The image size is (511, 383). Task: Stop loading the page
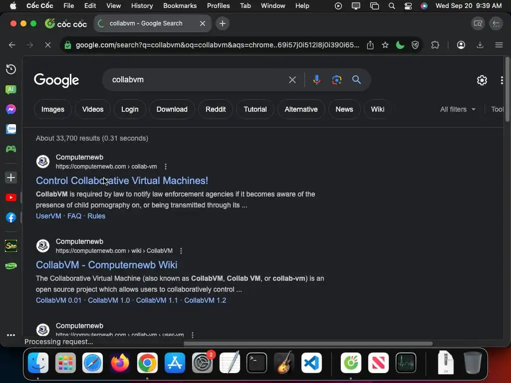point(48,45)
